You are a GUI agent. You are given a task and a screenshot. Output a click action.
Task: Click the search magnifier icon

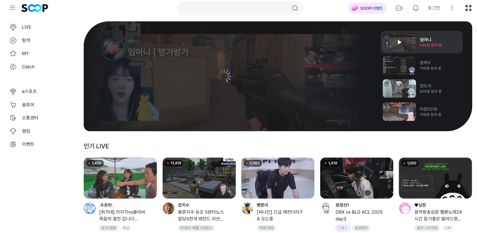tap(294, 8)
